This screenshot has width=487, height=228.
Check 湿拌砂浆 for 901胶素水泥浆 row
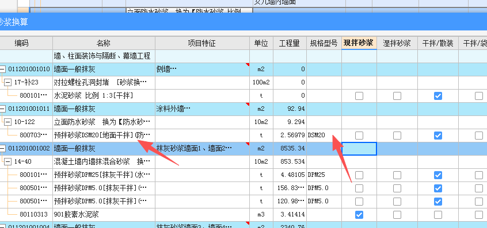[397, 215]
